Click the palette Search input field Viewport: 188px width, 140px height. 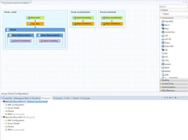point(174,6)
